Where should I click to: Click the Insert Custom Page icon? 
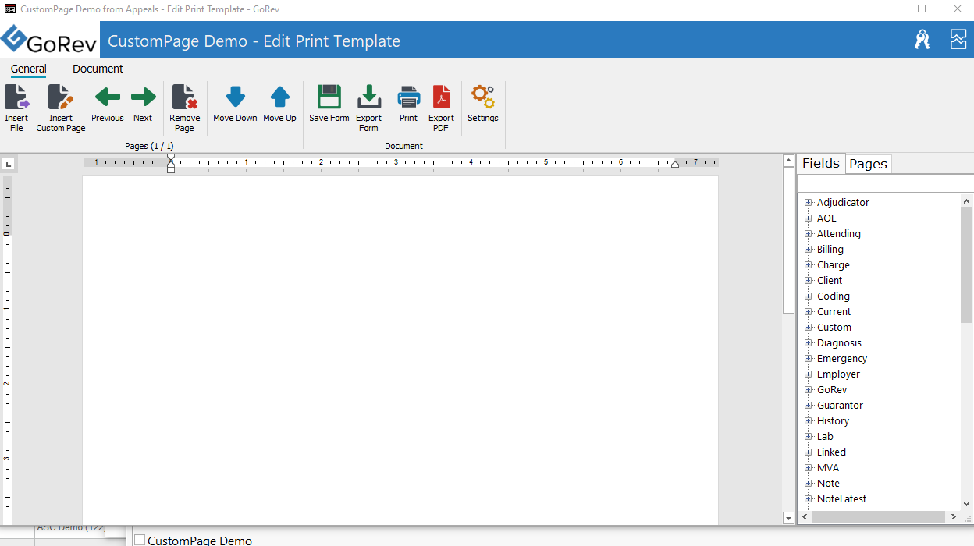[x=61, y=97]
